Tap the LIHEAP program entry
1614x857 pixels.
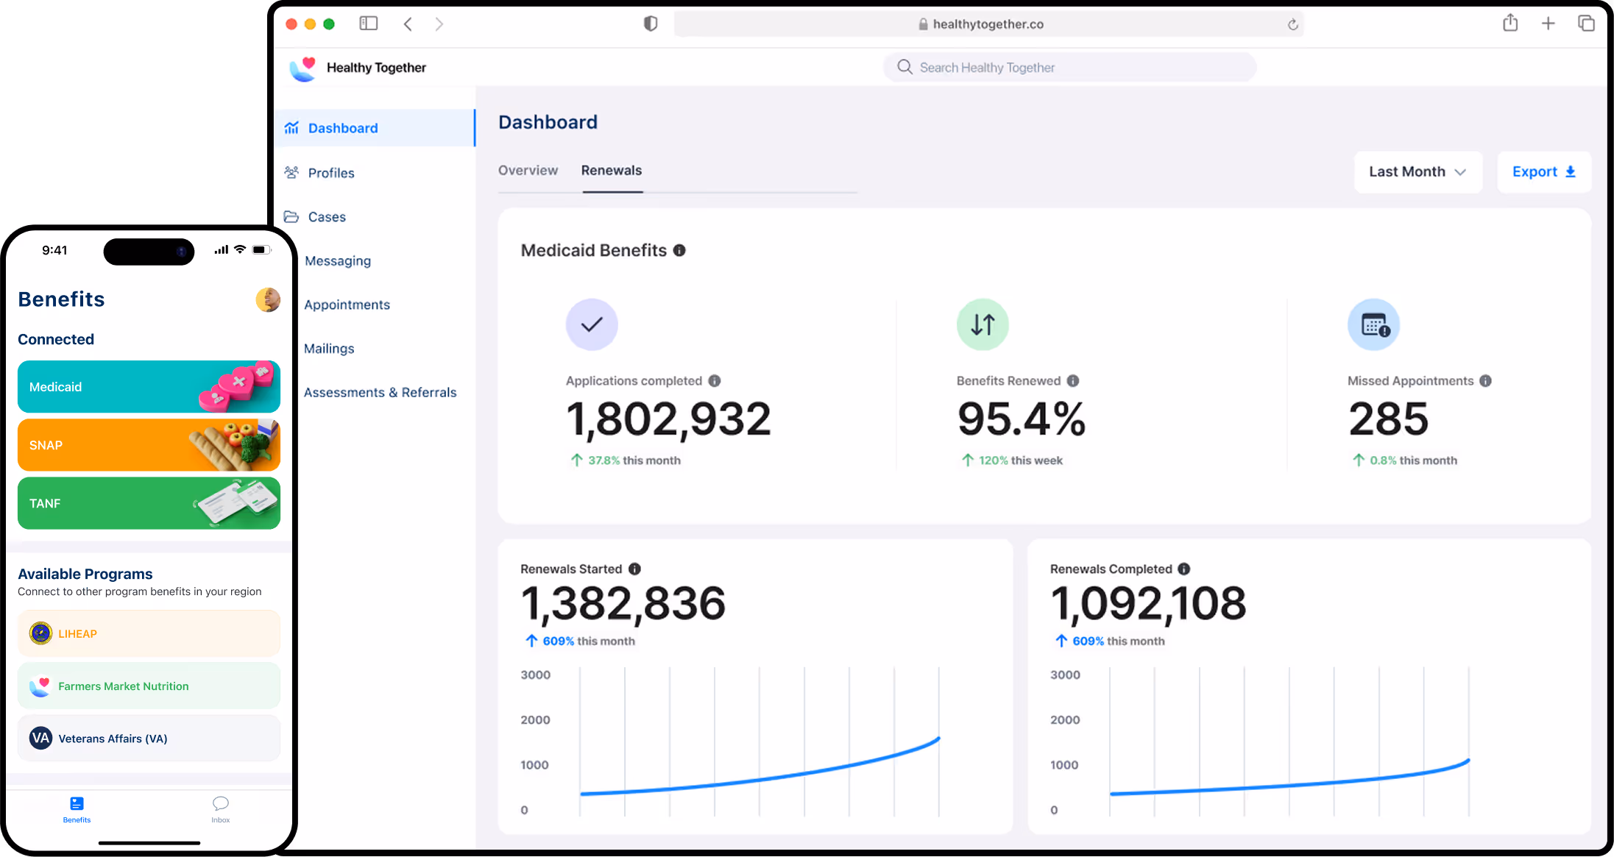click(149, 633)
